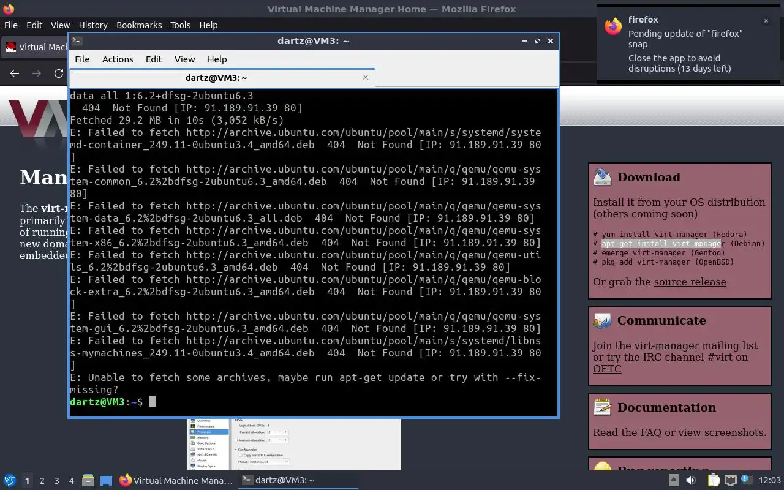Click the terminal window title icon

pos(77,41)
